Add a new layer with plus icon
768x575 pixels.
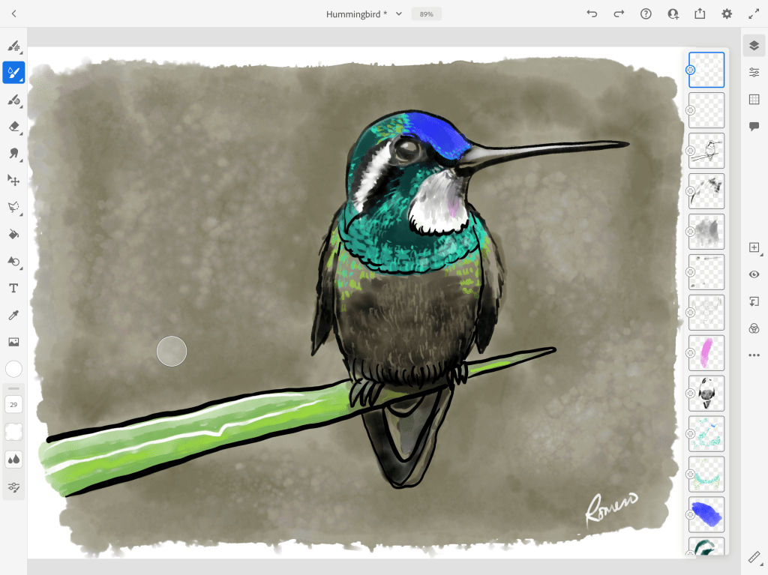tap(754, 247)
